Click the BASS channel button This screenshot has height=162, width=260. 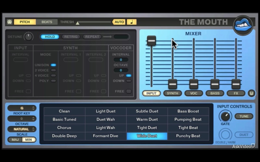[215, 93]
